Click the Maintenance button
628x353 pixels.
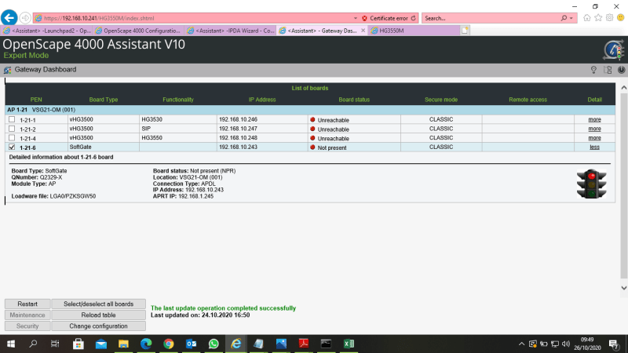pos(27,315)
